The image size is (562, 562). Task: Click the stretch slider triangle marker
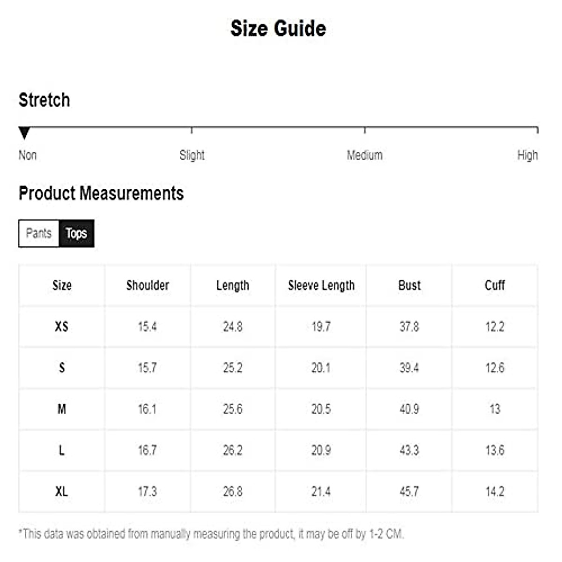point(24,133)
